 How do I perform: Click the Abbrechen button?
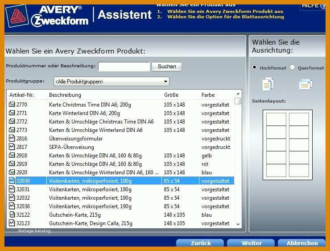coord(302,243)
